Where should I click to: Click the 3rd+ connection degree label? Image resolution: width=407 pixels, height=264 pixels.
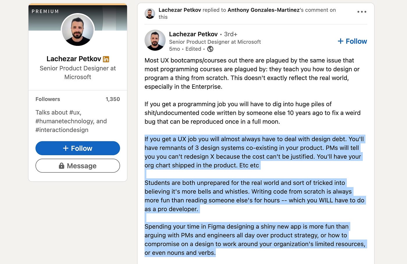(x=230, y=34)
